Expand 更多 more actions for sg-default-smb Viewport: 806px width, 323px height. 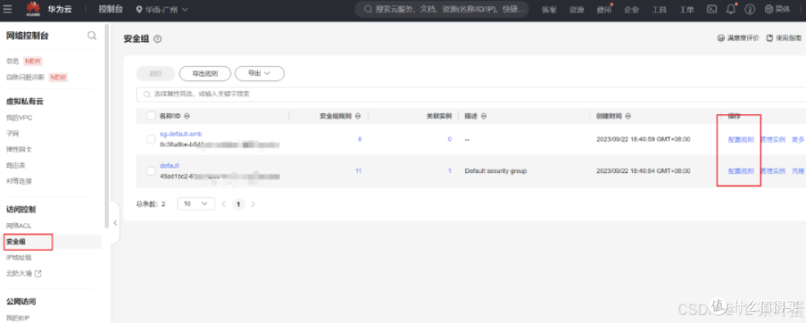pyautogui.click(x=798, y=139)
